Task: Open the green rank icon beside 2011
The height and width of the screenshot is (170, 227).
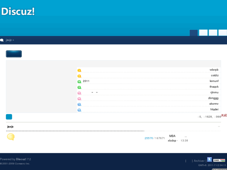Action: pyautogui.click(x=79, y=82)
